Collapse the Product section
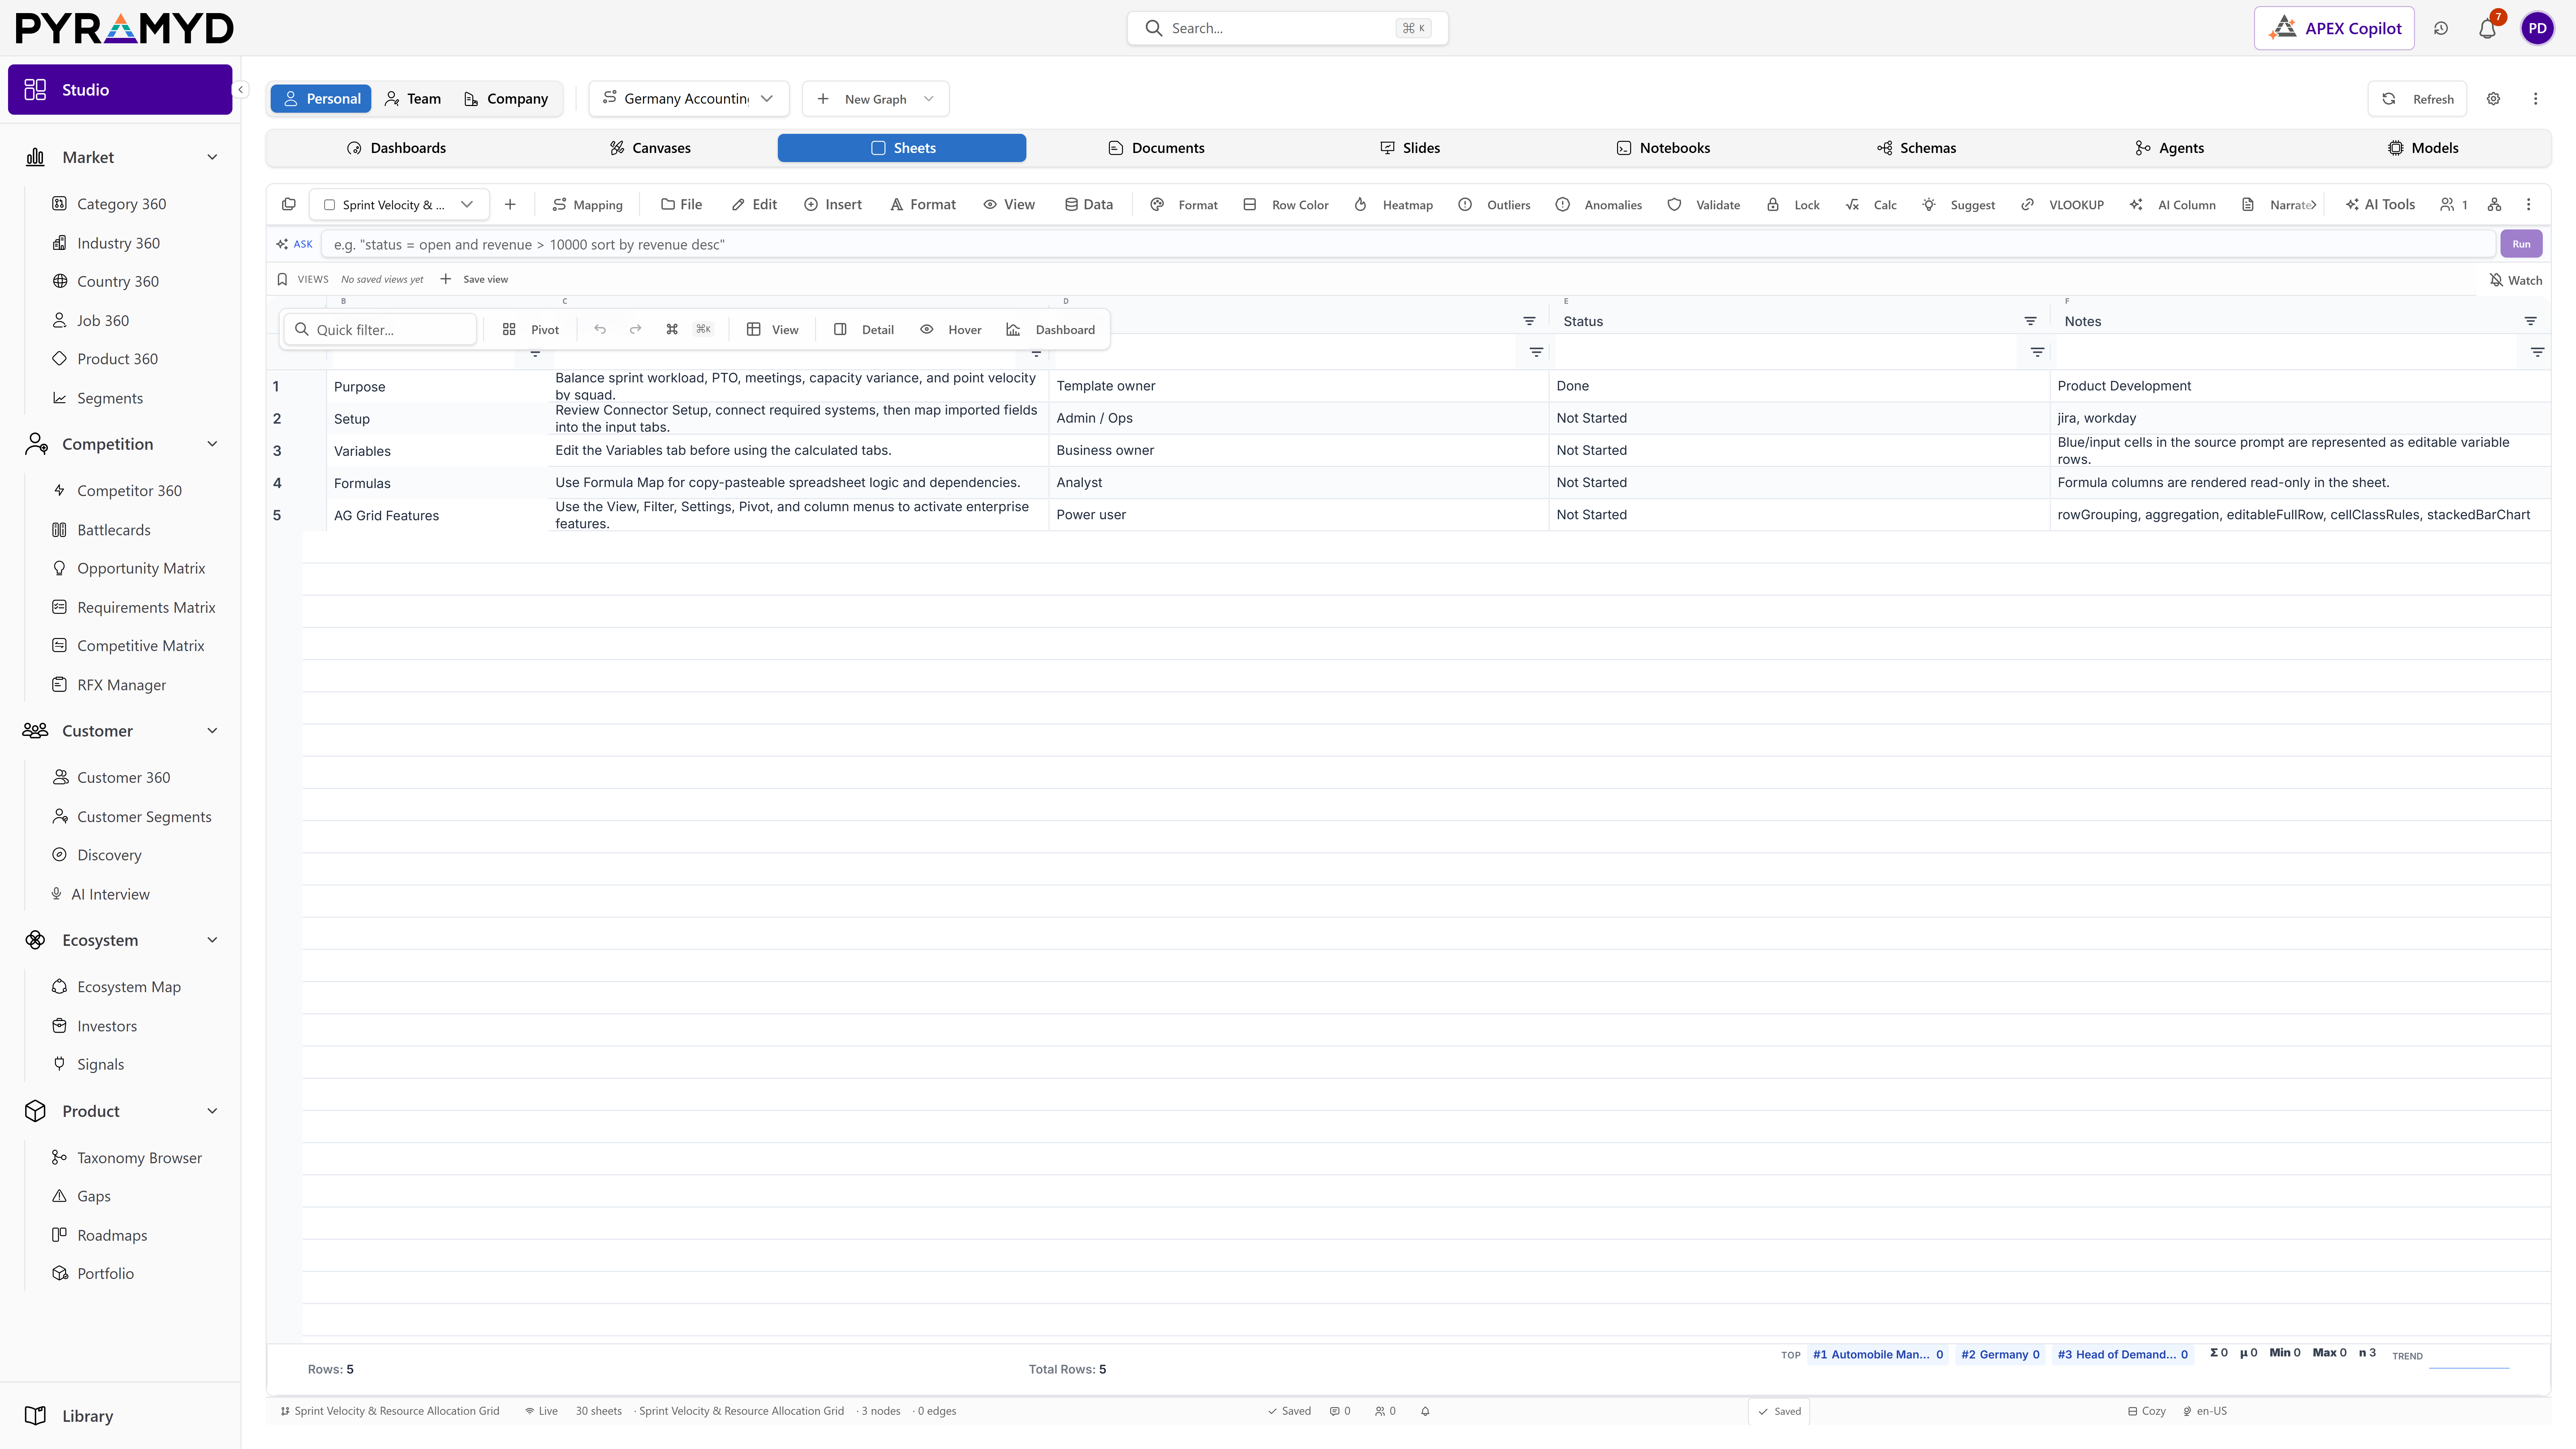2576x1449 pixels. click(x=212, y=1111)
